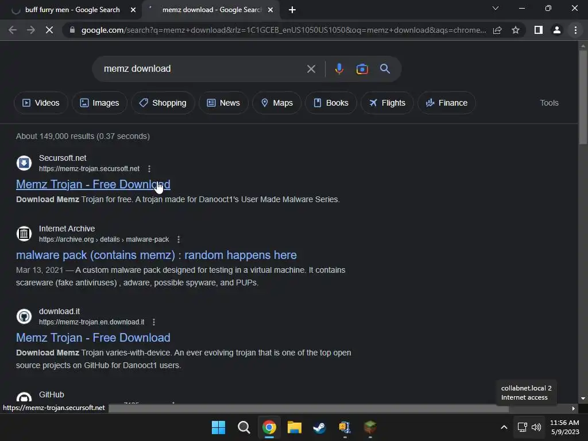Click the vertical page scrollbar thumb

(x=583, y=96)
